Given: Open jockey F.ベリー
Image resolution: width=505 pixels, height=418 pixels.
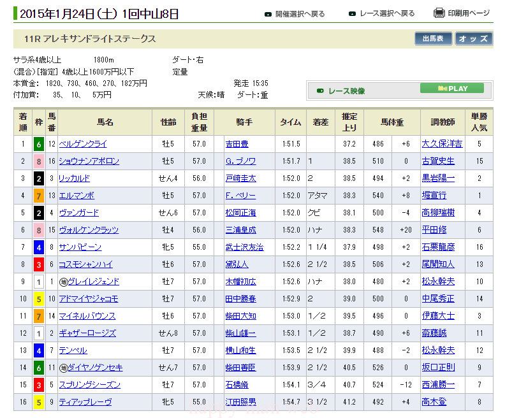Looking at the screenshot, I should 240,196.
